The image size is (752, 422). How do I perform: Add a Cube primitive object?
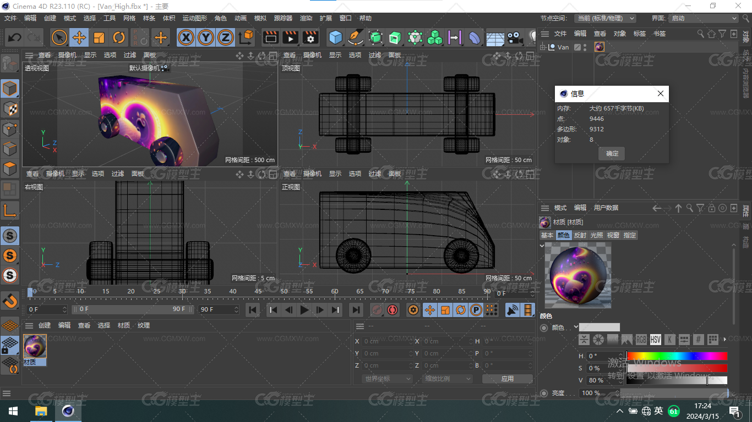pyautogui.click(x=335, y=37)
